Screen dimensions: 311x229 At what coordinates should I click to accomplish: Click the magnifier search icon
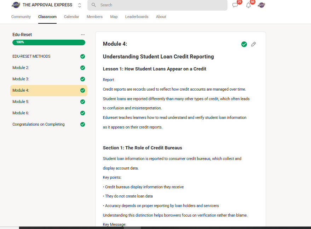pyautogui.click(x=94, y=5)
